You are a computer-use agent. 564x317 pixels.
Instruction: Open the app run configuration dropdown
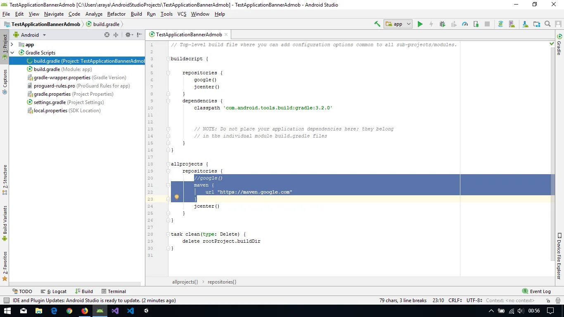(x=398, y=24)
